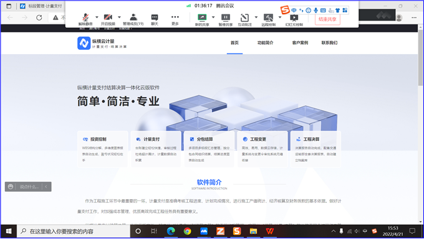This screenshot has width=424, height=239.
Task: Reload the page in Edge
Action: [39, 17]
